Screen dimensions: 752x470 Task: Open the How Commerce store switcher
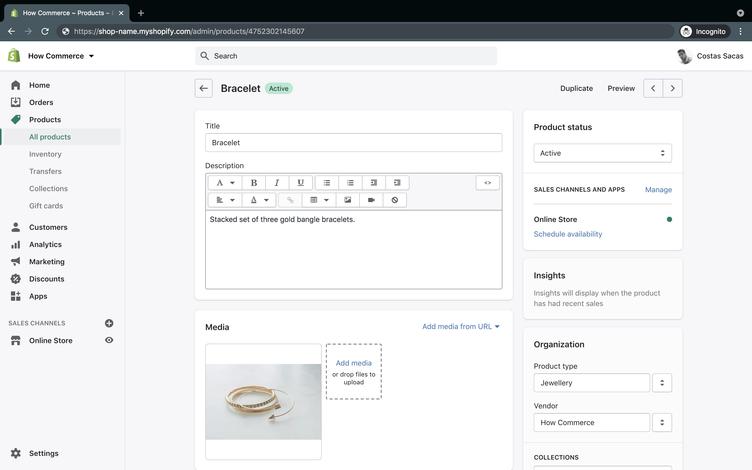61,56
